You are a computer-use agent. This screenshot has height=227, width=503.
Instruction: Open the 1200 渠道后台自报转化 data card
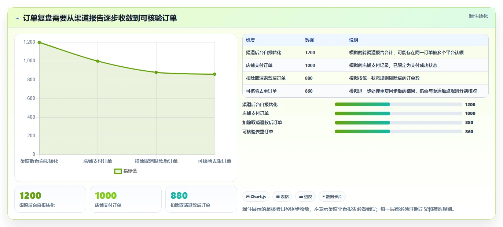click(50, 199)
